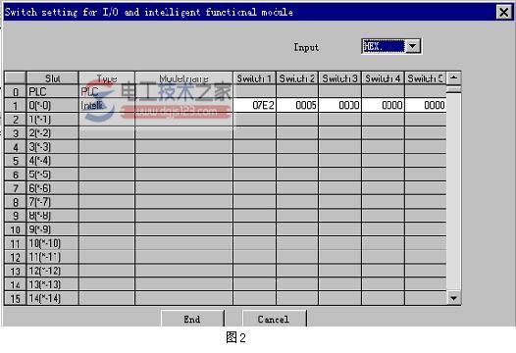
Task: Click the Switch 2 column header
Action: (x=297, y=78)
